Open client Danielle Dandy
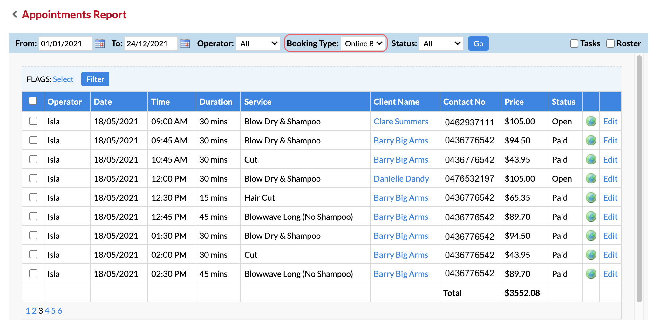Viewport: 654px width, 320px height. point(401,179)
